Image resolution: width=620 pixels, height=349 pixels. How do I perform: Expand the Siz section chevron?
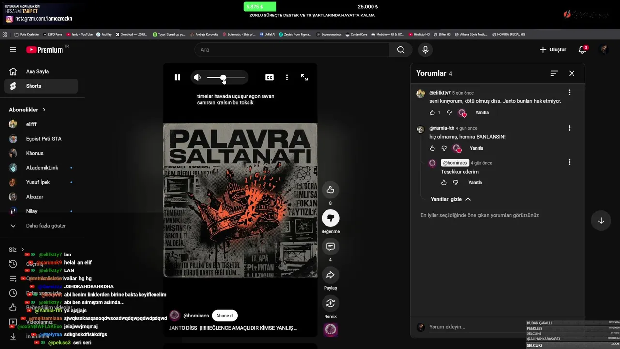22,250
